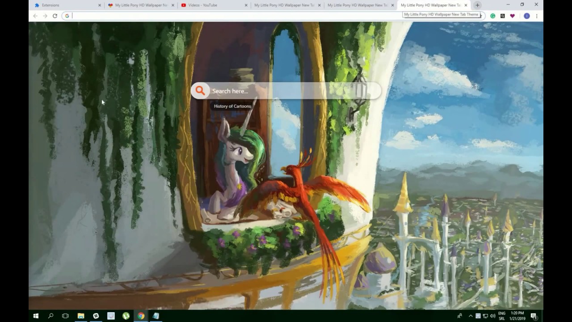Image resolution: width=572 pixels, height=322 pixels.
Task: Open the black-and-white round taskbar app icon
Action: 96,316
